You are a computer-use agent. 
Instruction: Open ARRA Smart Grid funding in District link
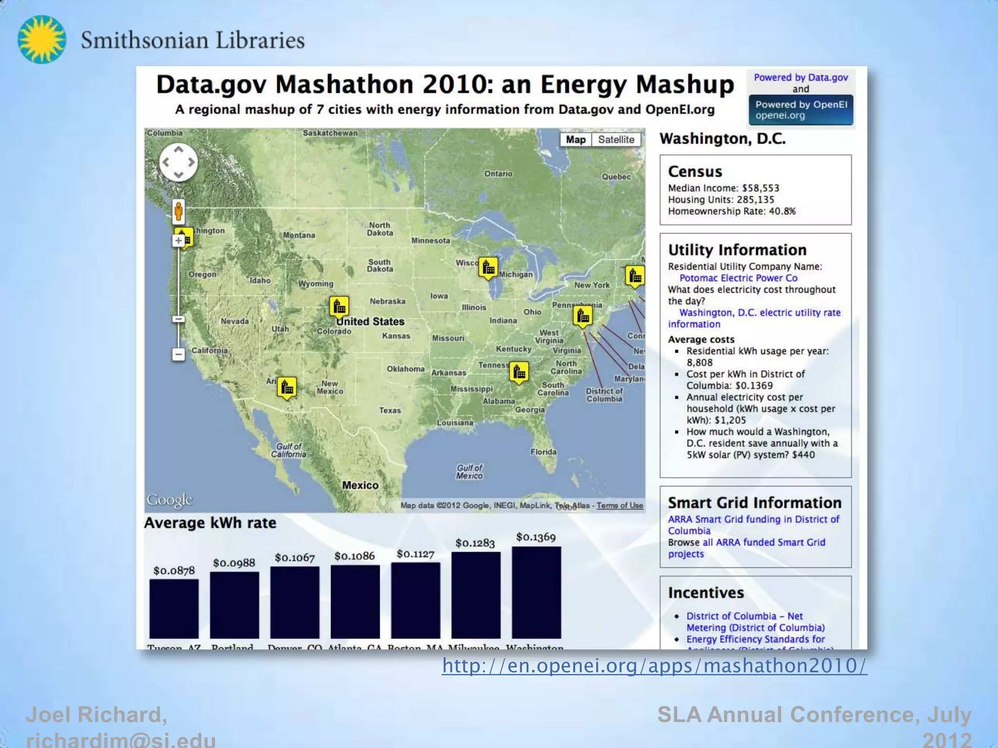(x=753, y=525)
